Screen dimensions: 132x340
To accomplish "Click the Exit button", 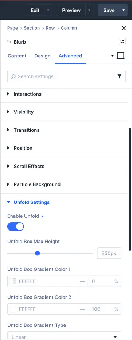I will [35, 10].
